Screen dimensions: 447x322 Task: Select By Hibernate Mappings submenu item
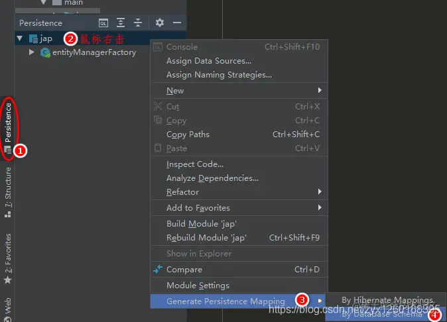click(x=386, y=299)
